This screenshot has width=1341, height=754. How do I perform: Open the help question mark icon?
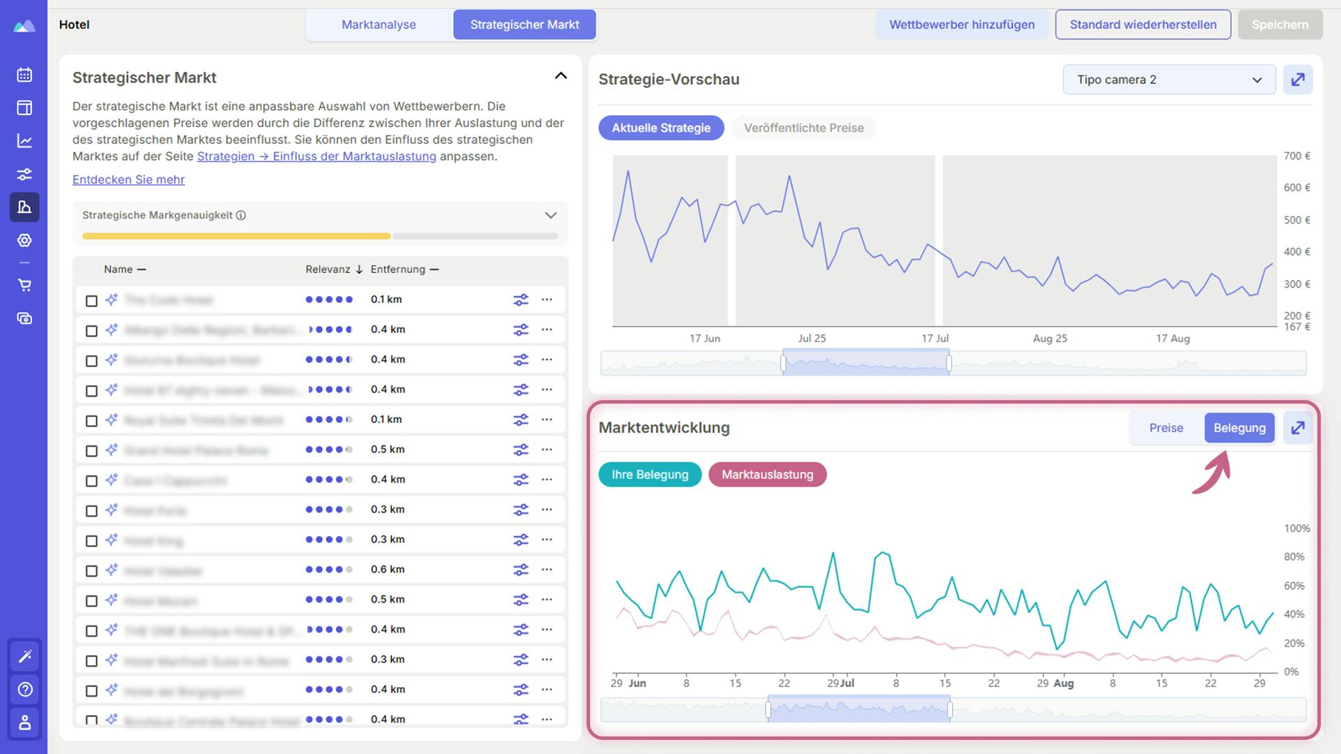pos(25,689)
